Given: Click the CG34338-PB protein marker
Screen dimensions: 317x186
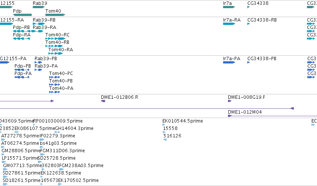Looking at the screenshot, I should [248, 62].
